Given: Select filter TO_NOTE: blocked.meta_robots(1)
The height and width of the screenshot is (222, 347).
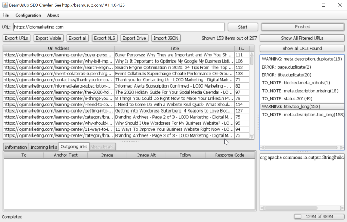Looking at the screenshot, I should (302, 83).
